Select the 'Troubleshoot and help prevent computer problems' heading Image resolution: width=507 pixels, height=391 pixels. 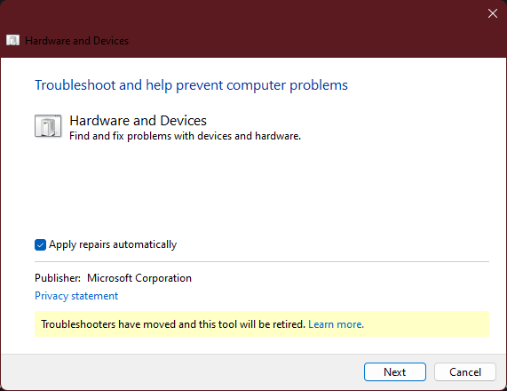point(191,85)
